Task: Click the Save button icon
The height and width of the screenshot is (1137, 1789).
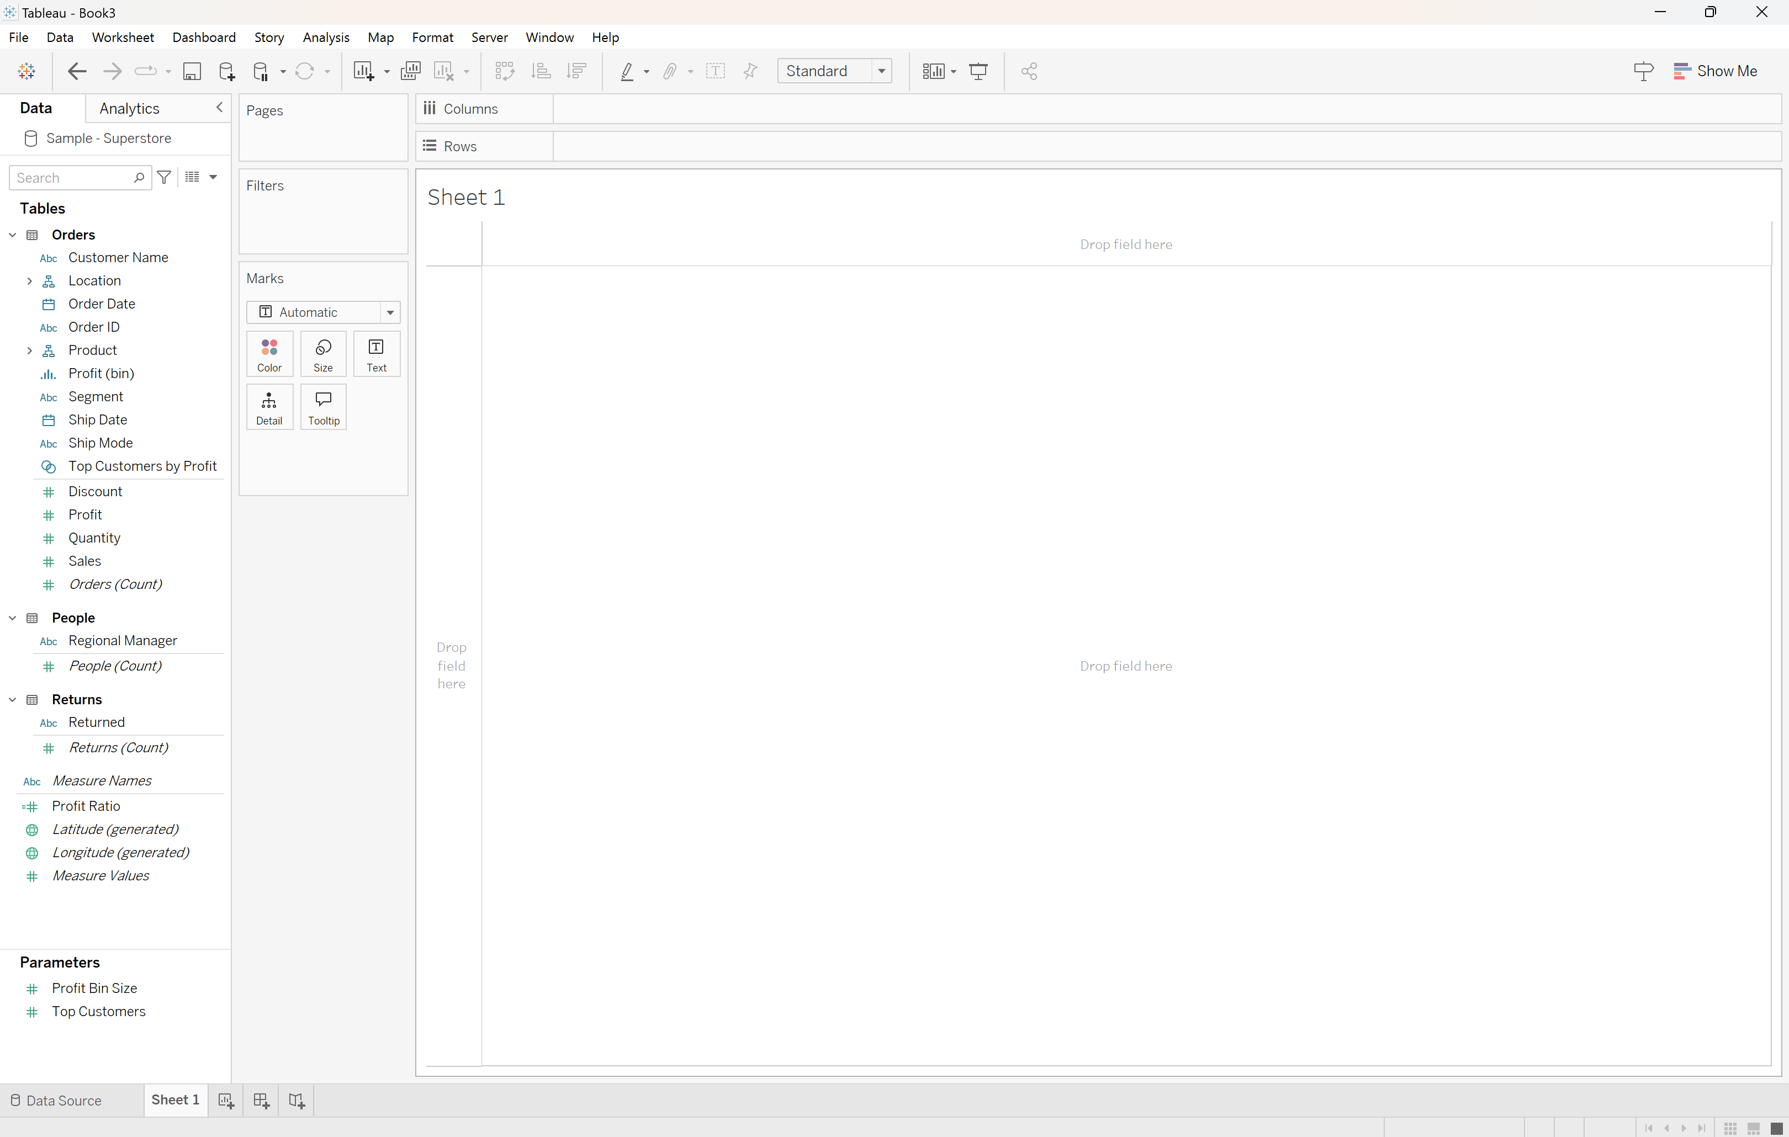Action: click(x=192, y=72)
